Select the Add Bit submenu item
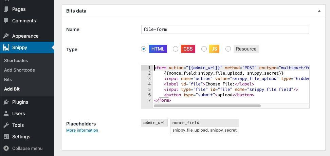The height and width of the screenshot is (156, 330). (12, 89)
